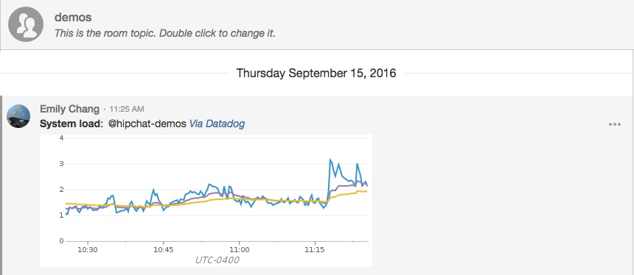Screen dimensions: 634x275
Task: Click Emily Chang's name
Action: [69, 109]
